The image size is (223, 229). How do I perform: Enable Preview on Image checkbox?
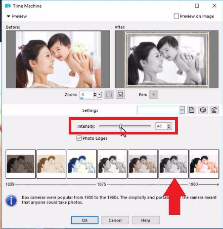(176, 16)
